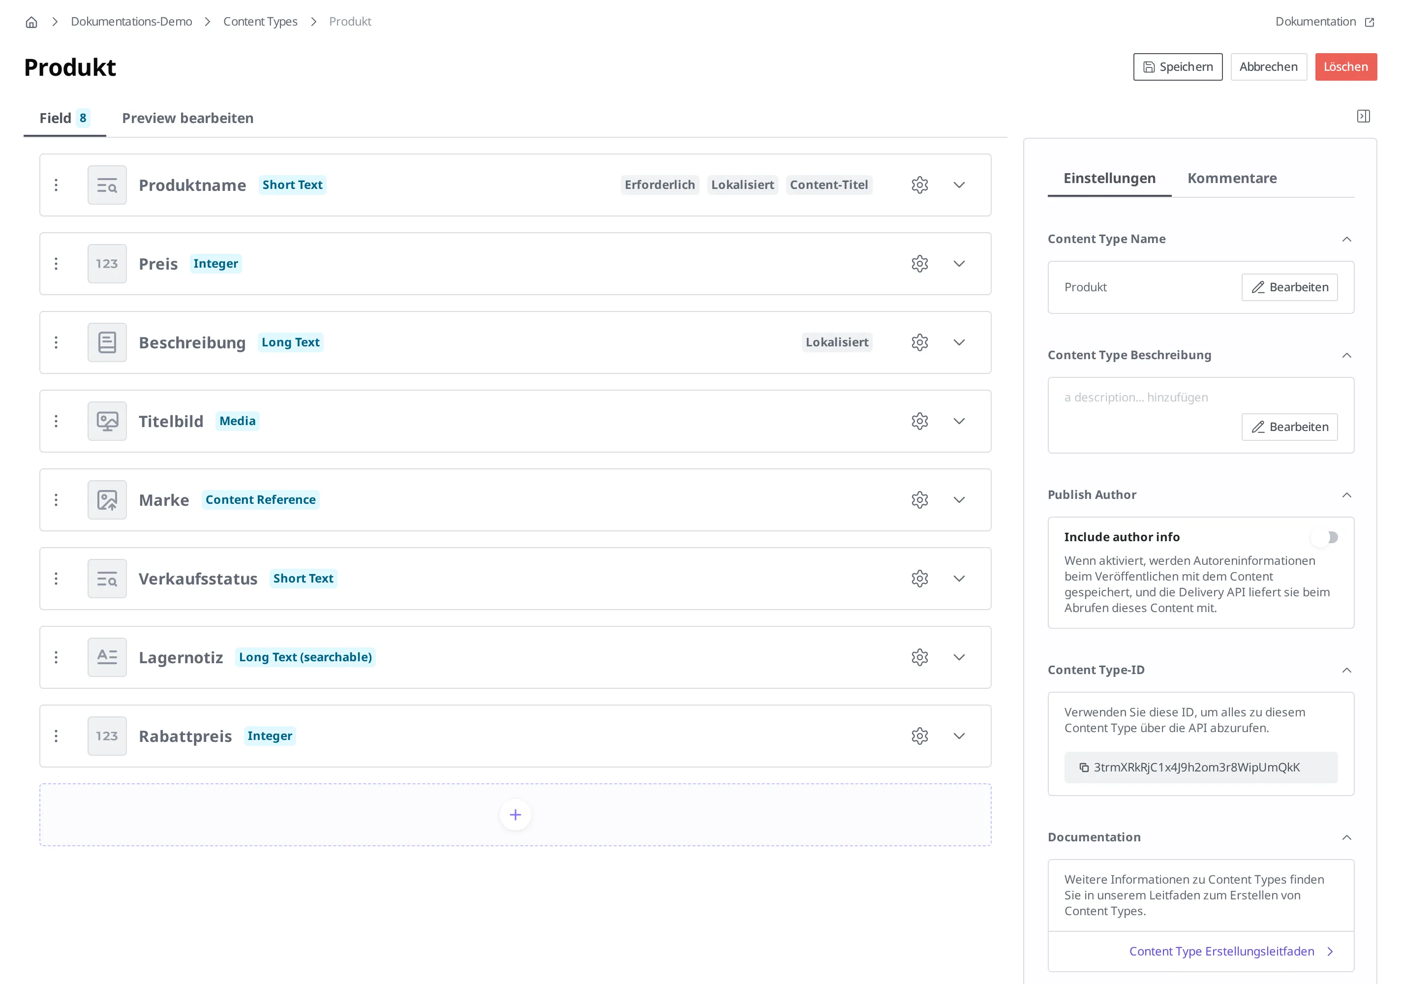Click the description placeholder text area
Viewport: 1401px width, 984px height.
pyautogui.click(x=1136, y=398)
